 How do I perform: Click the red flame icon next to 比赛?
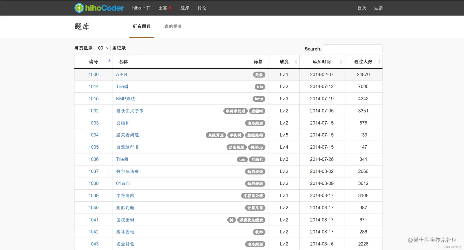coord(170,8)
